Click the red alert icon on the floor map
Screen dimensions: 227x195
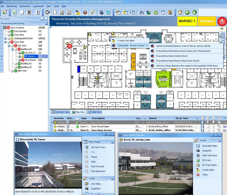click(70, 46)
